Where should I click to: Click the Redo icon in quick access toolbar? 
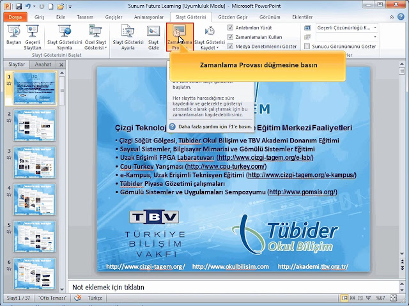pos(42,6)
